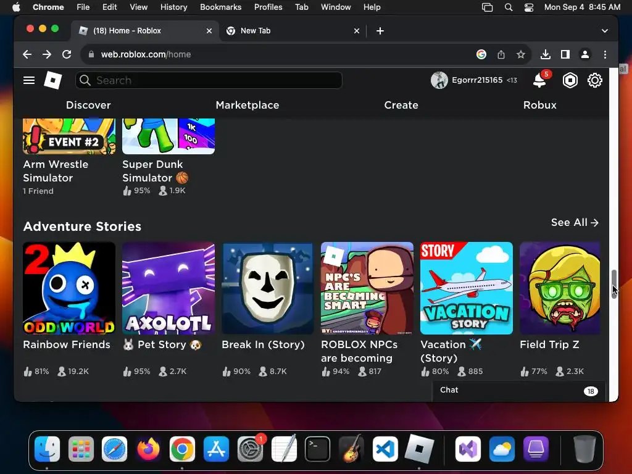Screen dimensions: 632x474
Task: Open the Vacation Story thumbnail
Action: (467, 288)
